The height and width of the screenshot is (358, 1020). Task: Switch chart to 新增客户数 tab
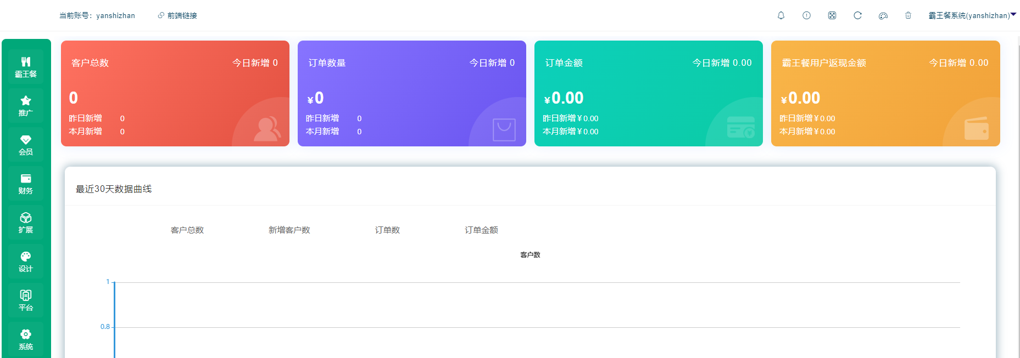pyautogui.click(x=289, y=230)
